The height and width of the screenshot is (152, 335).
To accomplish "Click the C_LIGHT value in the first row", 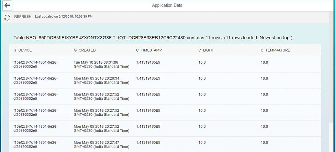I will [202, 62].
